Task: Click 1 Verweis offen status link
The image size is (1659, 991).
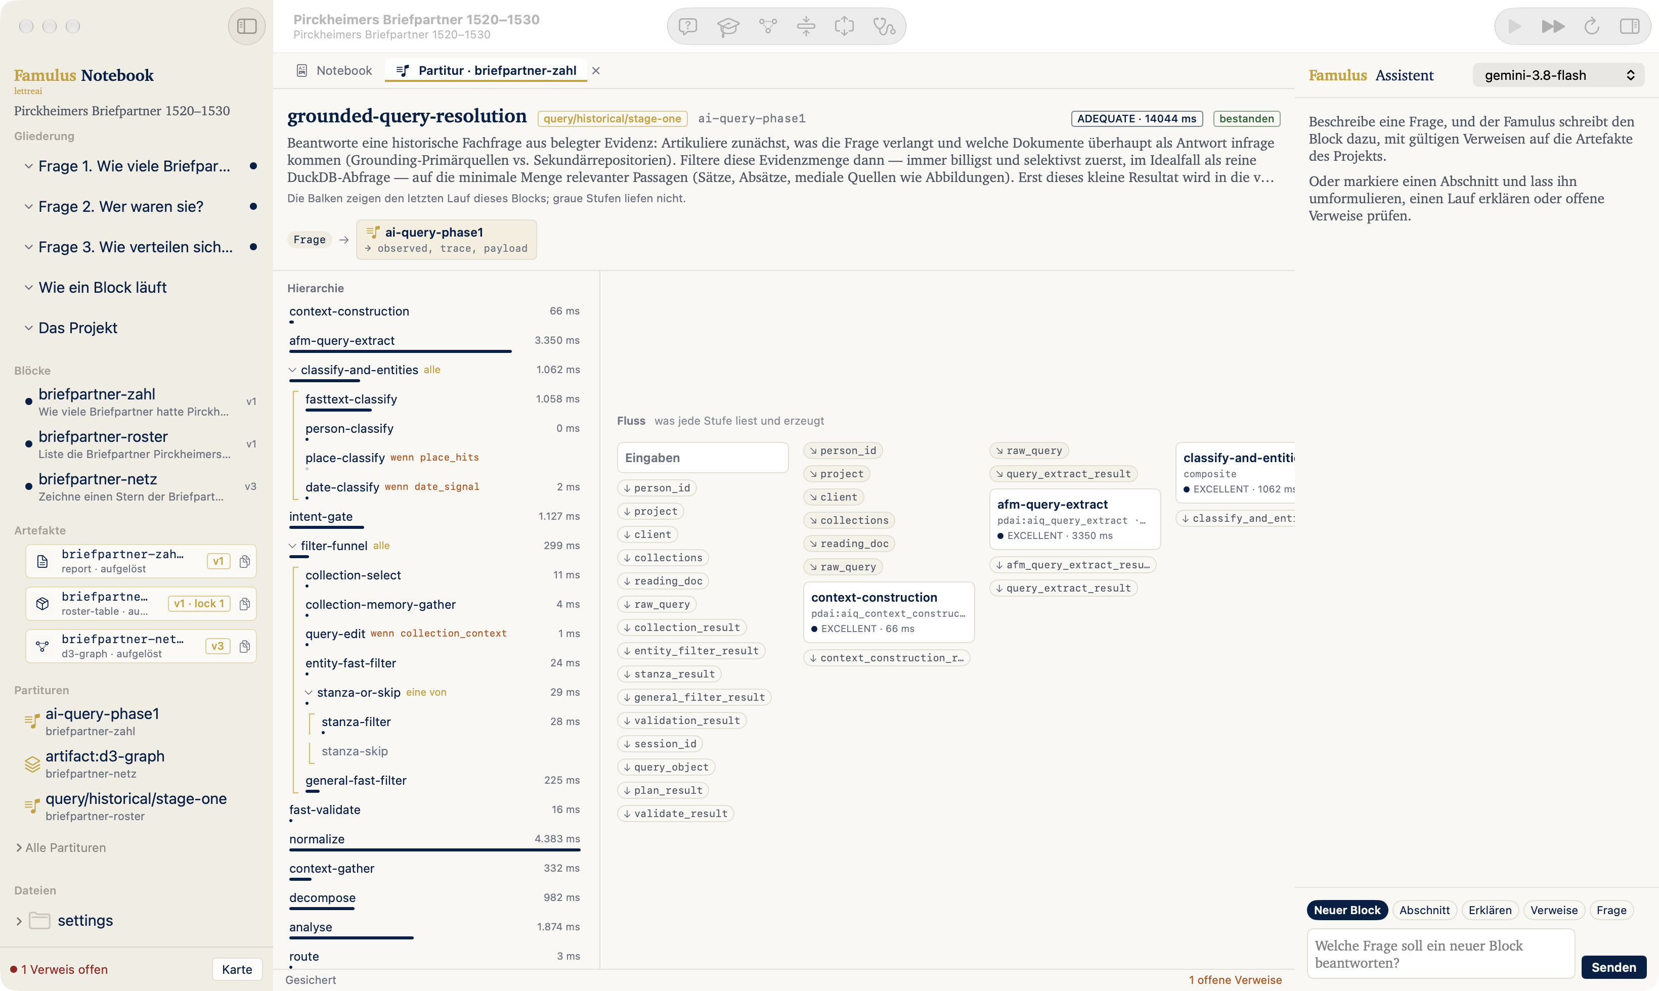Action: [59, 969]
